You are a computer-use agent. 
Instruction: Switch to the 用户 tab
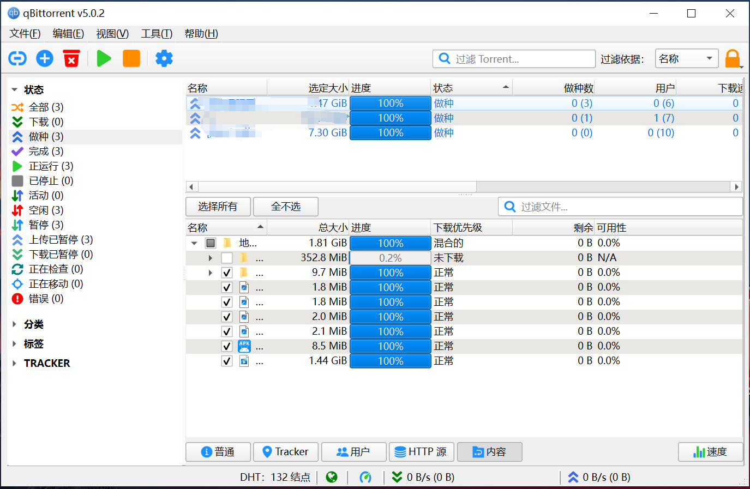pyautogui.click(x=354, y=452)
